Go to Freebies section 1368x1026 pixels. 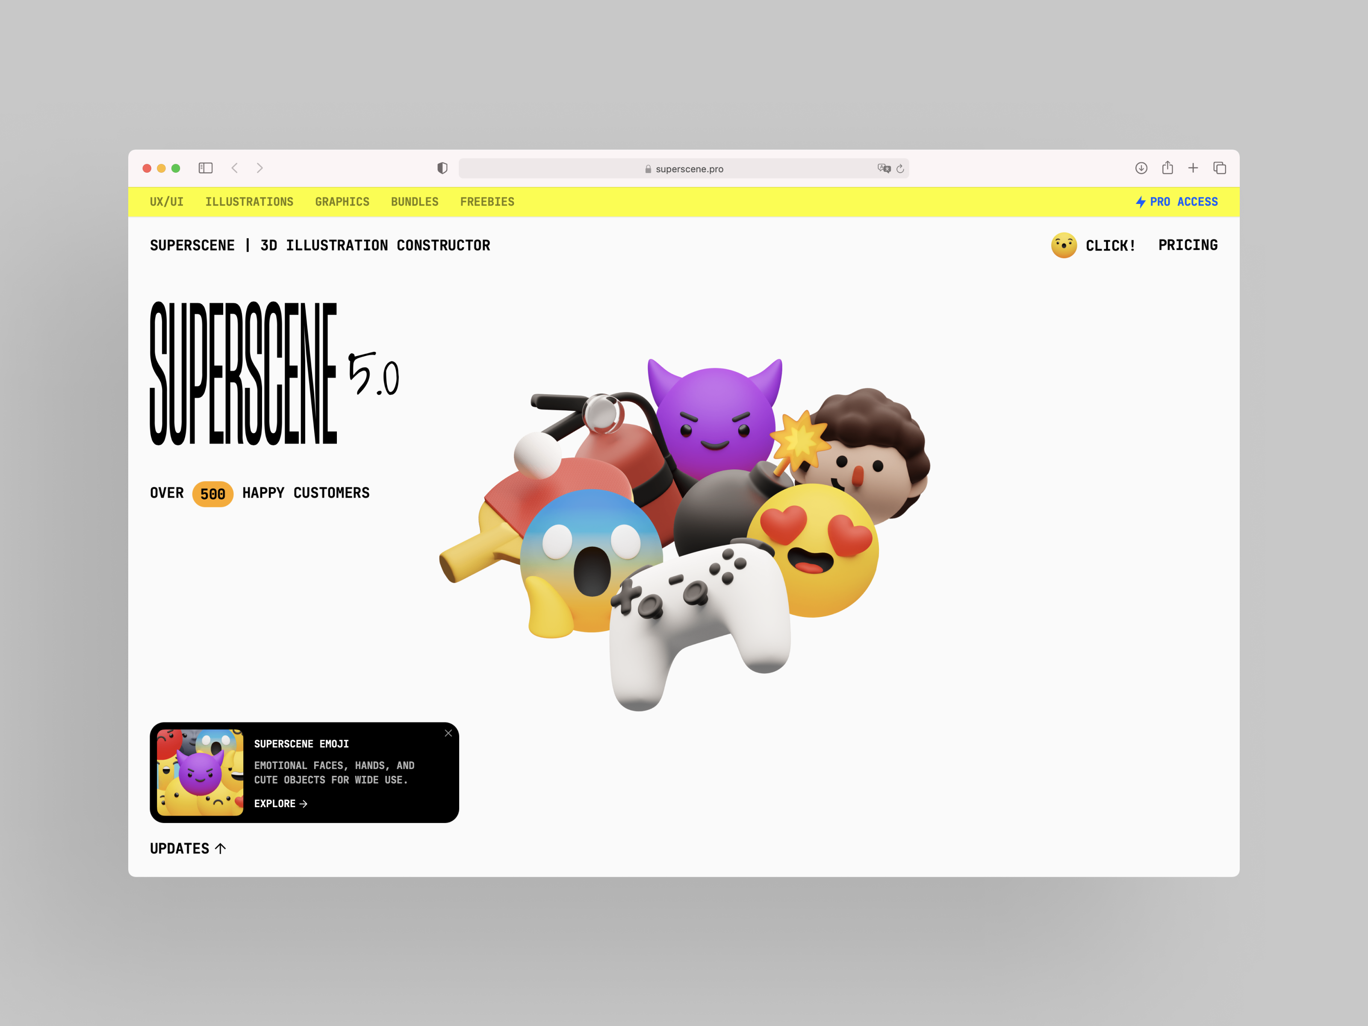click(487, 202)
